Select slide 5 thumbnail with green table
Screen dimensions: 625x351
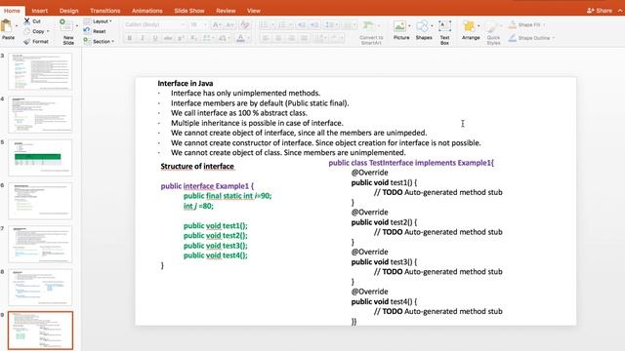(40, 158)
